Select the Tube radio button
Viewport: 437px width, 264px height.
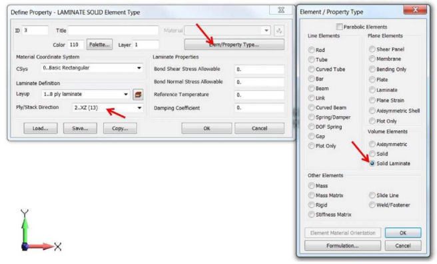click(311, 59)
